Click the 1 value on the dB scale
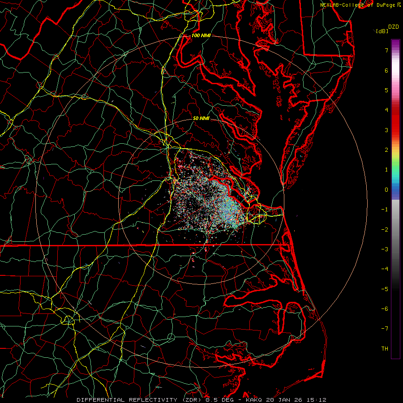The image size is (403, 403). [386, 170]
